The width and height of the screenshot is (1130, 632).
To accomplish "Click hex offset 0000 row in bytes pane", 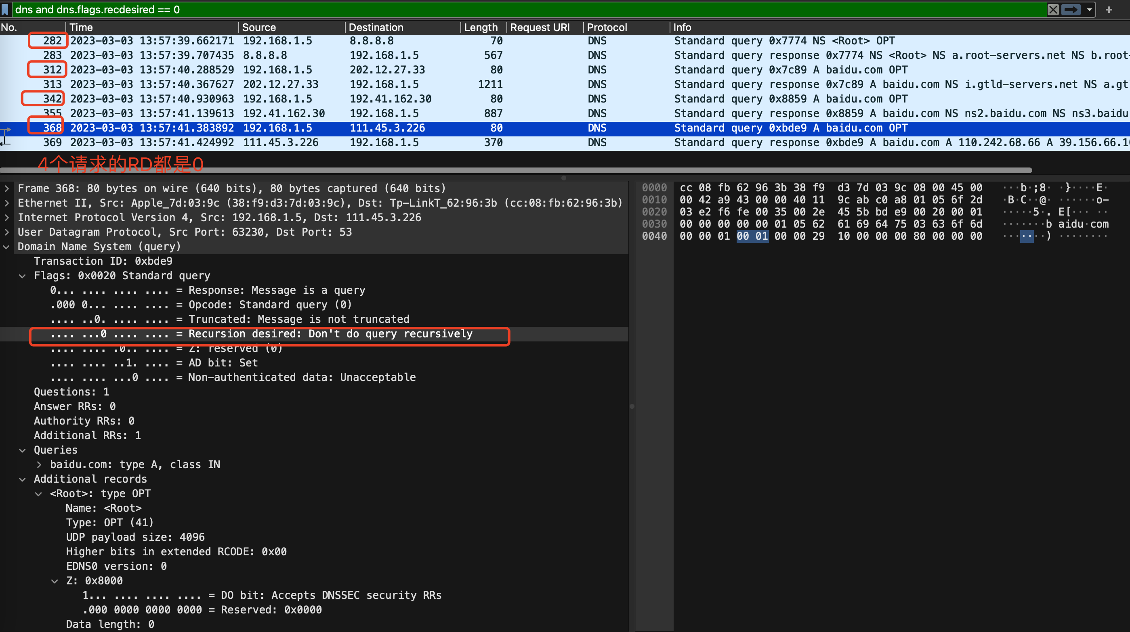I will (x=654, y=188).
